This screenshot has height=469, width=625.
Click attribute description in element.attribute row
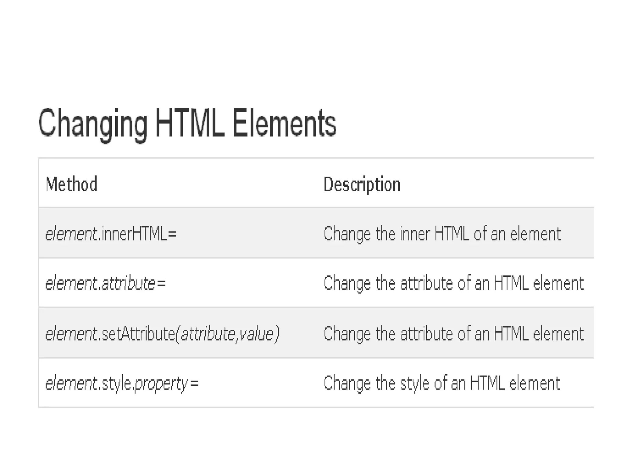point(453,283)
